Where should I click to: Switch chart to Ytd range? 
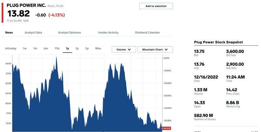coord(57,48)
